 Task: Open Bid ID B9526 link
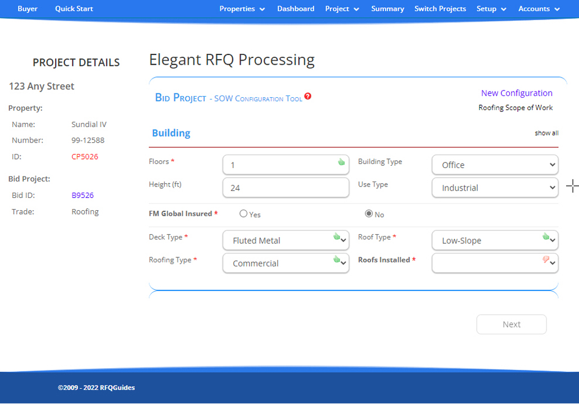point(82,195)
